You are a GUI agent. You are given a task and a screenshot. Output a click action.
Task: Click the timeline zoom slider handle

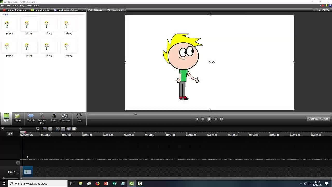coord(20,129)
